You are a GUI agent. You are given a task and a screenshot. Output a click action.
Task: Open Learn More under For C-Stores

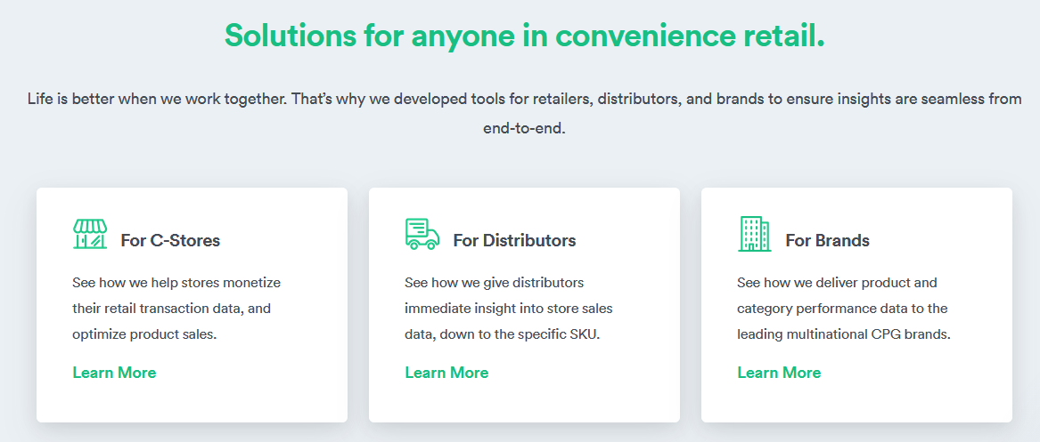(x=114, y=373)
